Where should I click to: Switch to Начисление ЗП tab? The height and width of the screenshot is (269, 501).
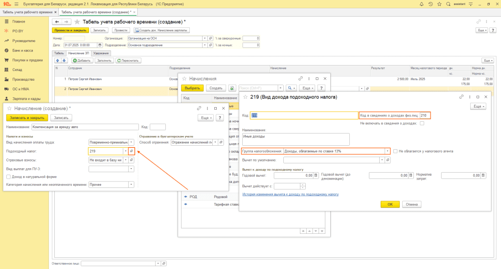click(x=79, y=53)
